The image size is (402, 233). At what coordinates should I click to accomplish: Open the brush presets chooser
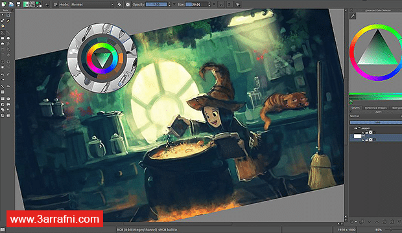click(55, 5)
